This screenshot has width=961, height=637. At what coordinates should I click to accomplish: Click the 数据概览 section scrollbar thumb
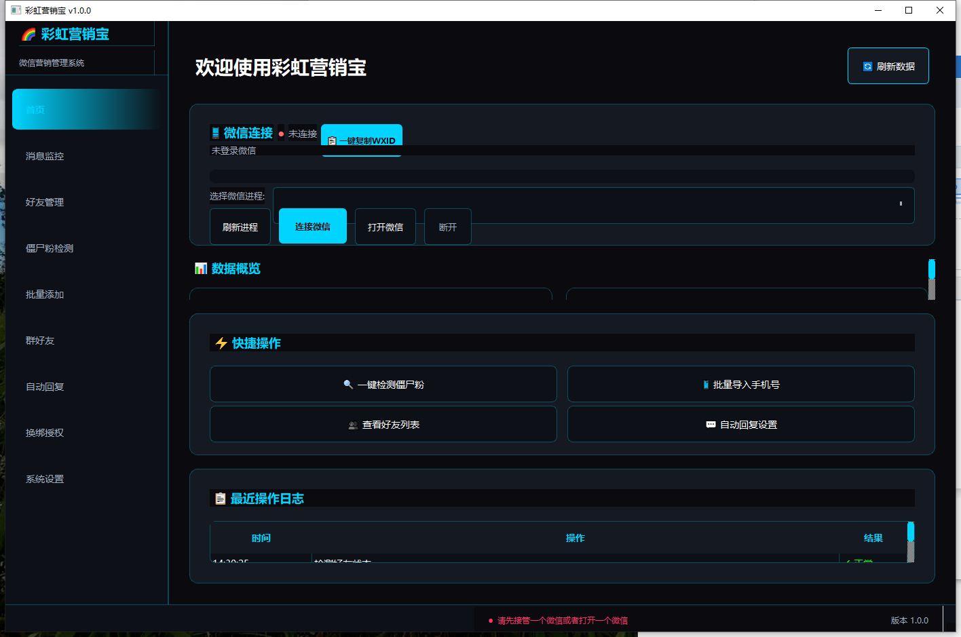(932, 269)
